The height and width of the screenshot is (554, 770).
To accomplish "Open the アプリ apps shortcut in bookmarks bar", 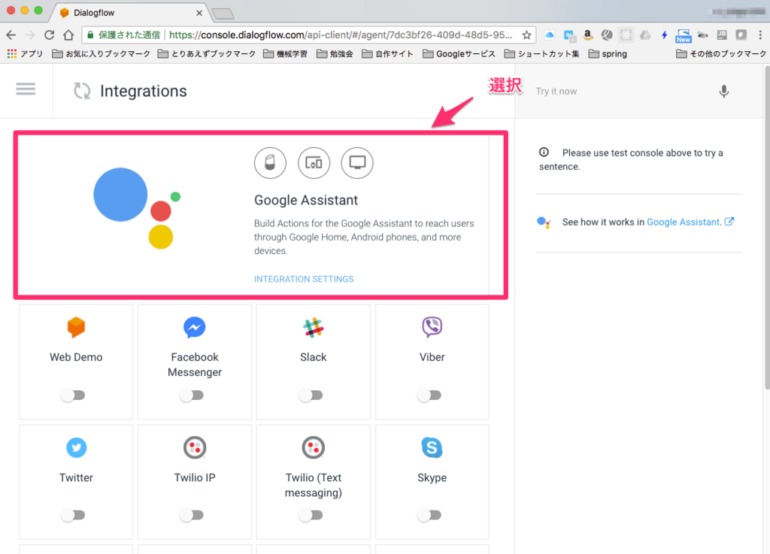I will [x=25, y=53].
